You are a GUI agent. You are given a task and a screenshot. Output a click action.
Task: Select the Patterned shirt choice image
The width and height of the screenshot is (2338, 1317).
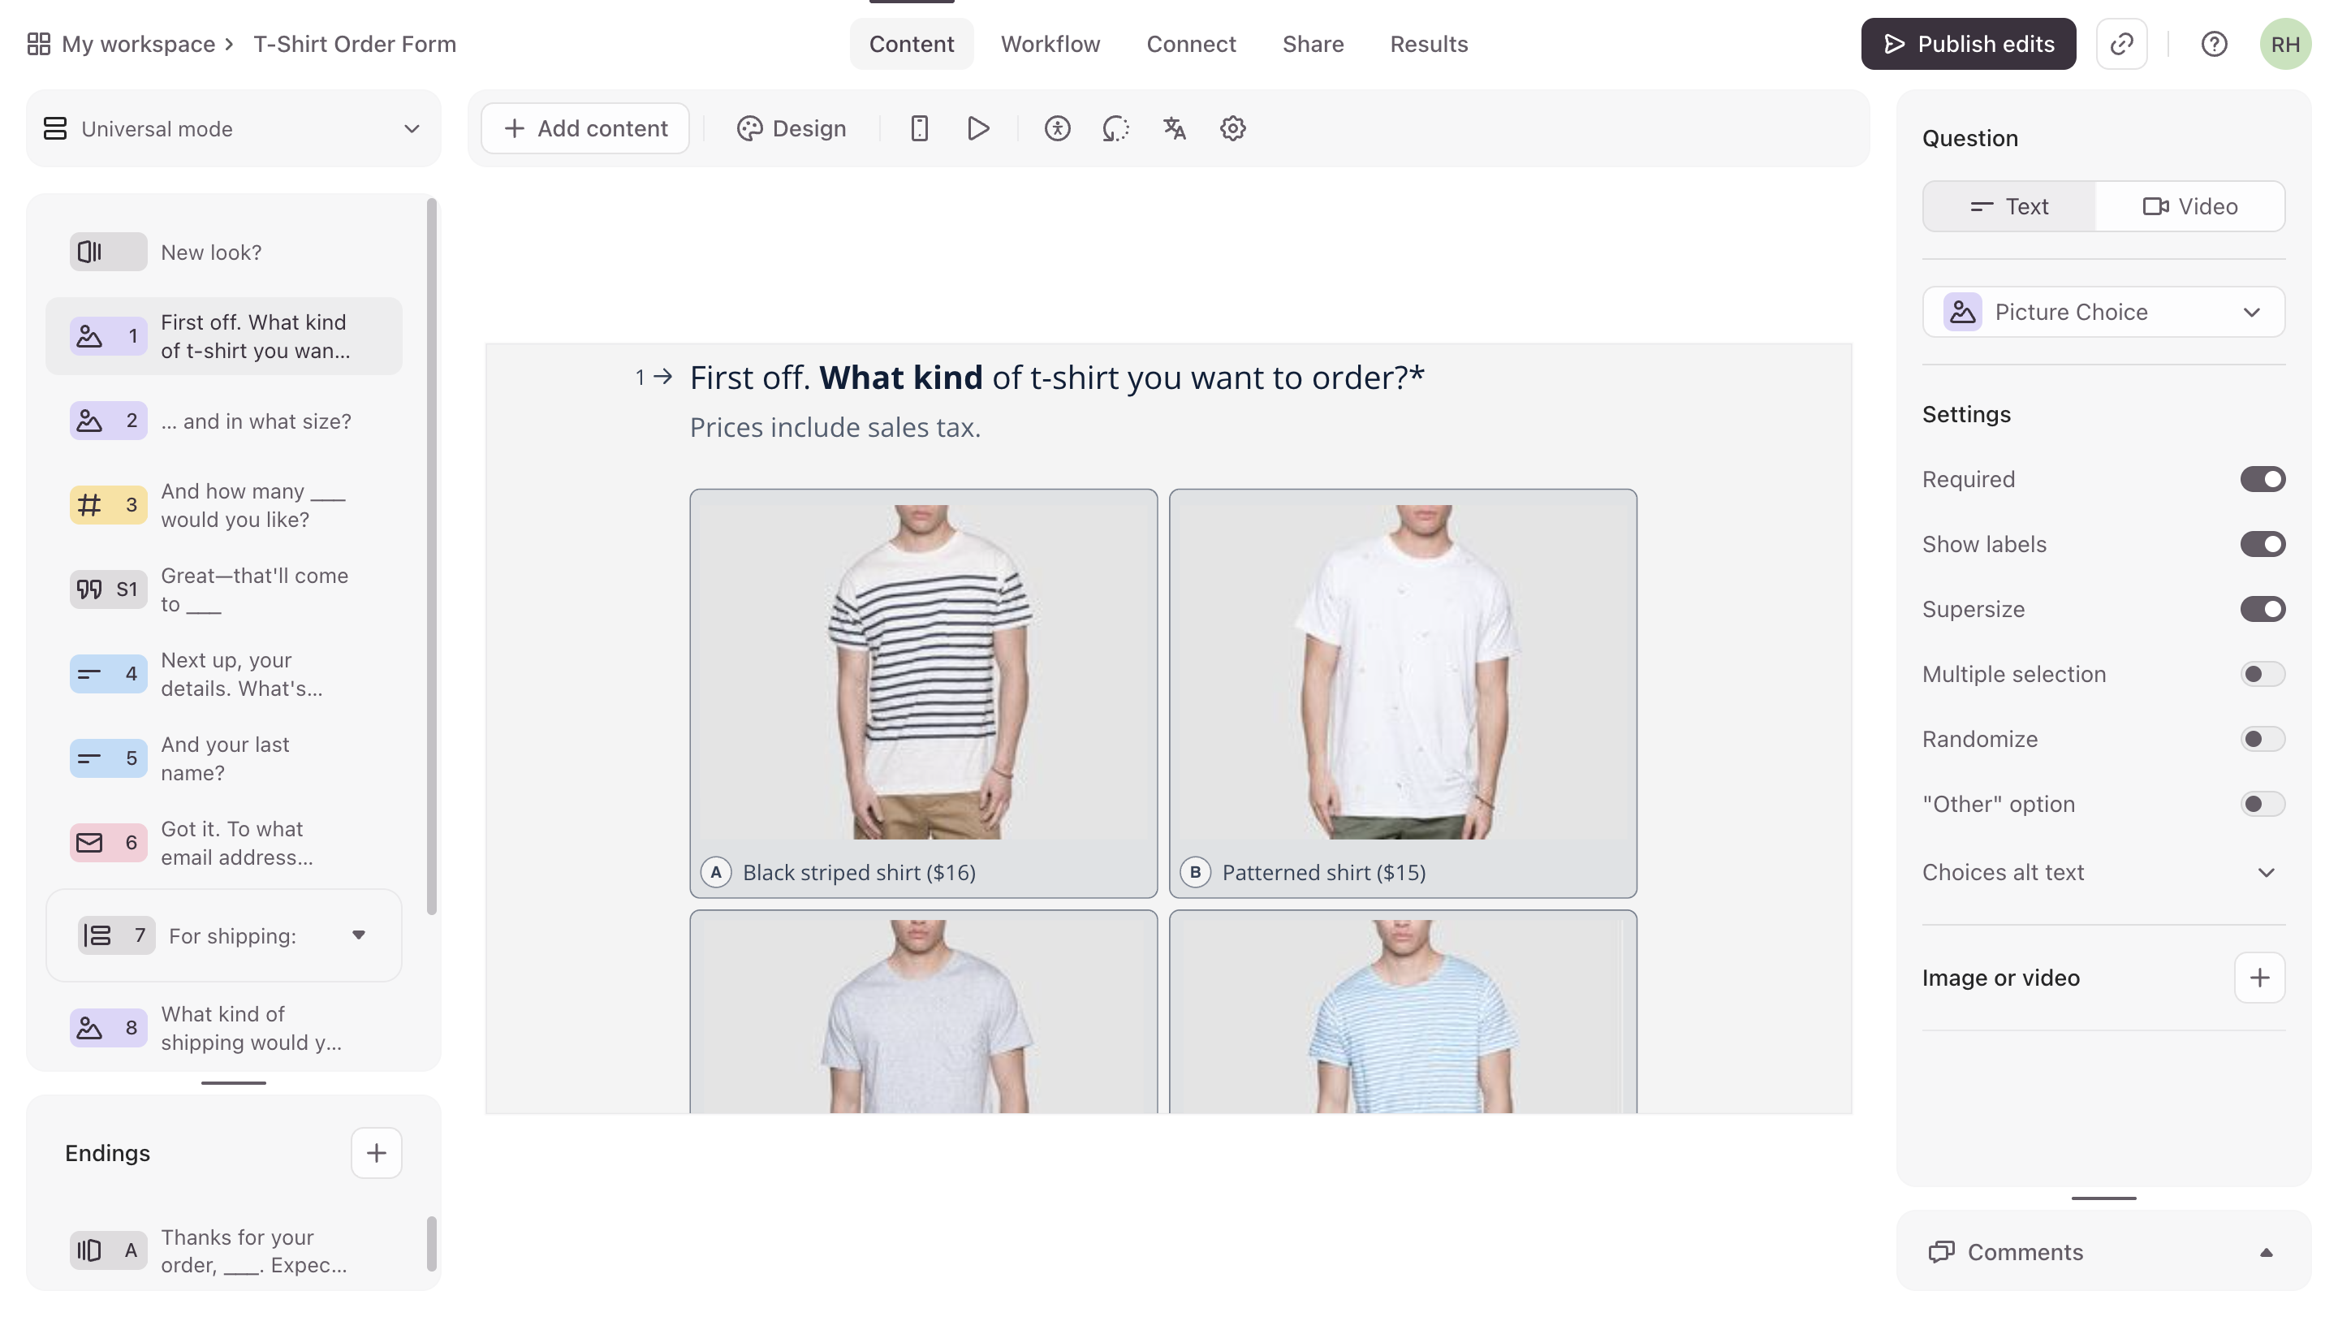[1402, 671]
